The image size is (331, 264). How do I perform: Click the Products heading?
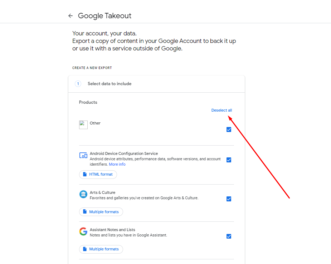pyautogui.click(x=88, y=102)
